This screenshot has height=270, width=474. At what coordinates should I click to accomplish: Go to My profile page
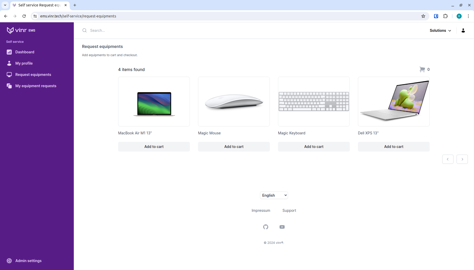24,63
